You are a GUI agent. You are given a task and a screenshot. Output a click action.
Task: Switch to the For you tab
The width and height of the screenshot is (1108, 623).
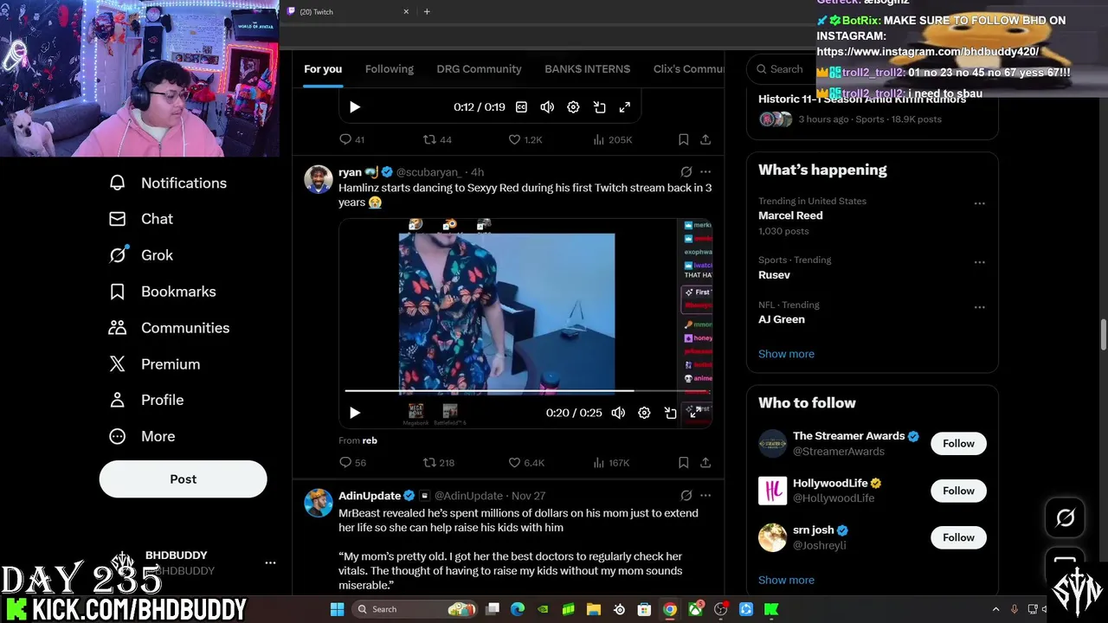point(323,69)
